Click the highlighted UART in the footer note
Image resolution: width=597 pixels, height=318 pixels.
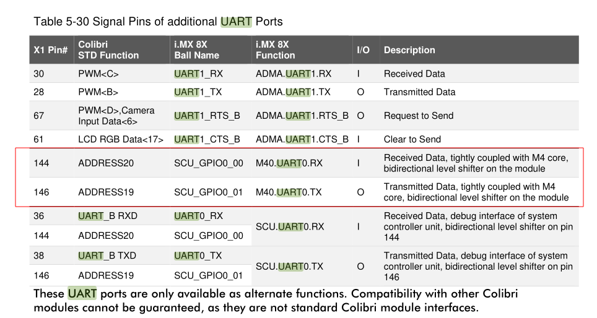(x=82, y=293)
